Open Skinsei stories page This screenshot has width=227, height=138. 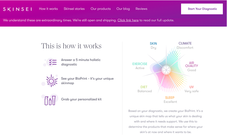(x=74, y=9)
